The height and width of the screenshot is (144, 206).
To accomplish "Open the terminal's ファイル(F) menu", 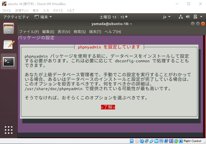I will (x=29, y=32).
